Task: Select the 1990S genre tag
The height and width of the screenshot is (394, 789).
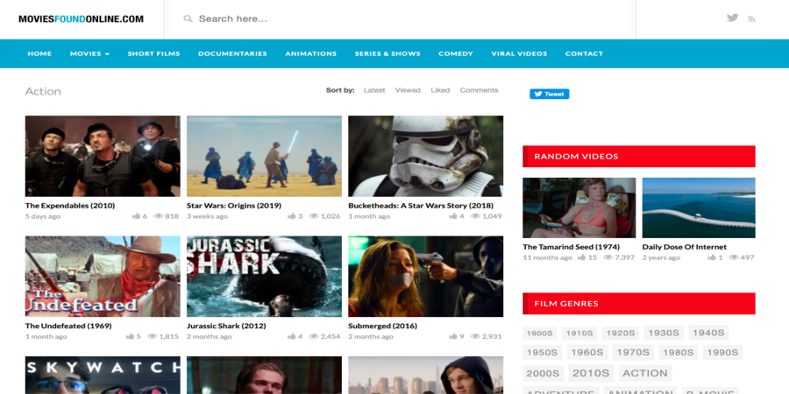Action: [722, 352]
